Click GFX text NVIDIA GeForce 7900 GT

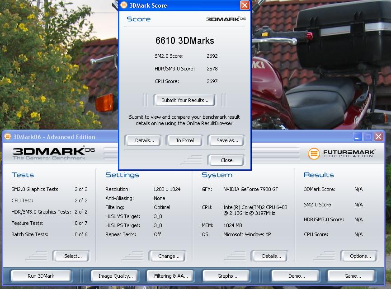click(x=250, y=189)
